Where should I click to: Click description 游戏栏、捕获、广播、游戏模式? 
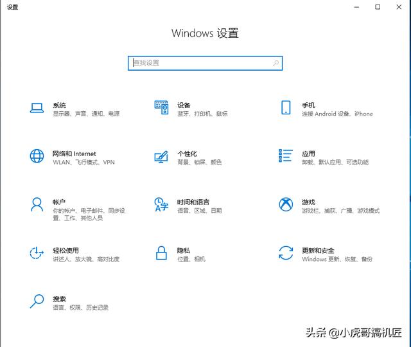pyautogui.click(x=341, y=210)
